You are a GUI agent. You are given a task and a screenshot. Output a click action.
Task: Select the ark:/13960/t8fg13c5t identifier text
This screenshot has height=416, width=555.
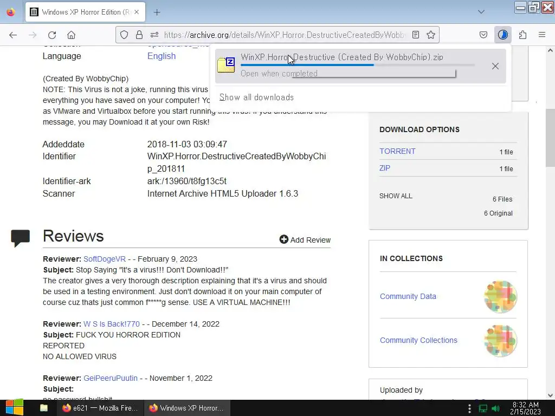186,181
